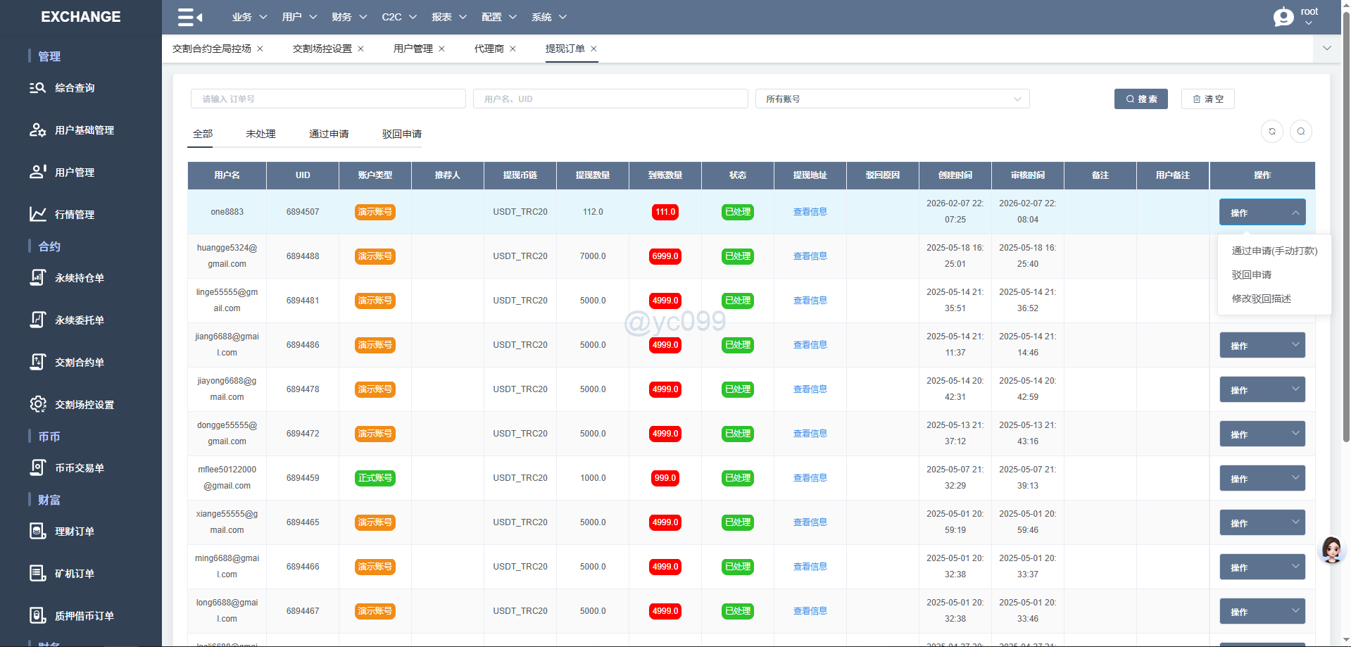
Task: Open 行情管理 in the sidebar
Action: coord(75,215)
